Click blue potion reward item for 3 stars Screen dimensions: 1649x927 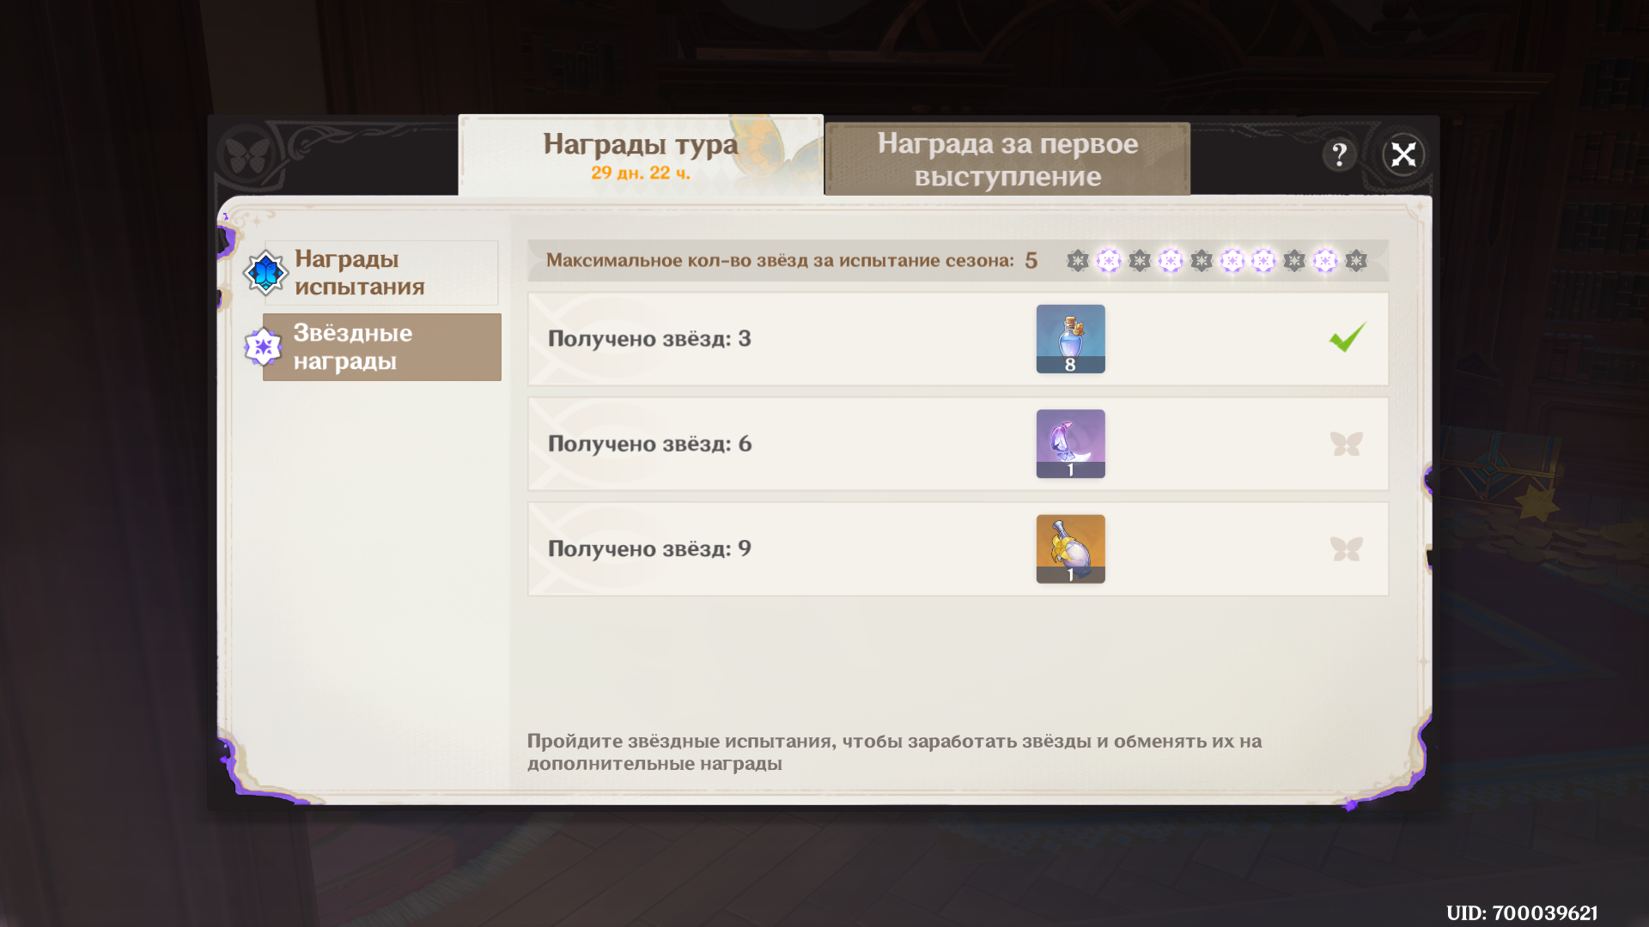click(1070, 338)
